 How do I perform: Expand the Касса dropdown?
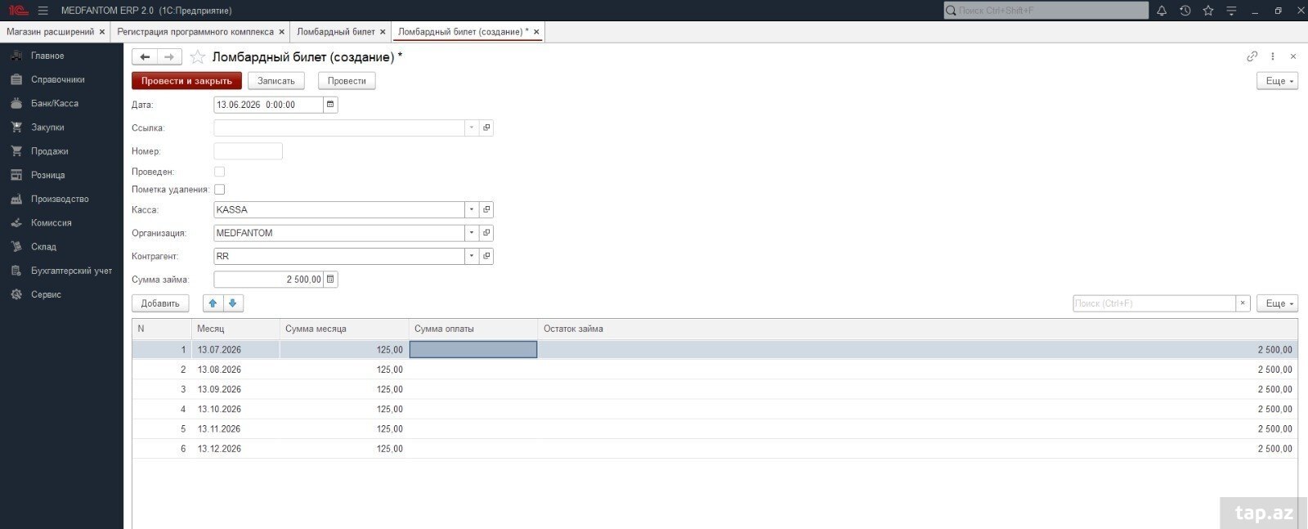pos(472,209)
